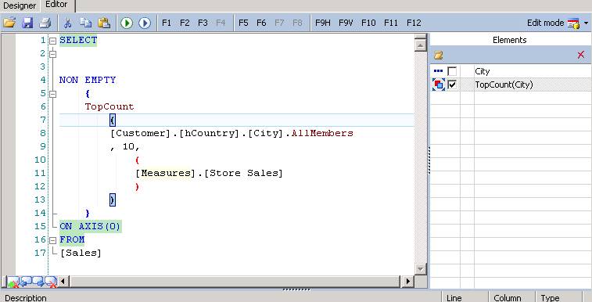Image resolution: width=592 pixels, height=302 pixels.
Task: Select the City row label
Action: point(483,71)
